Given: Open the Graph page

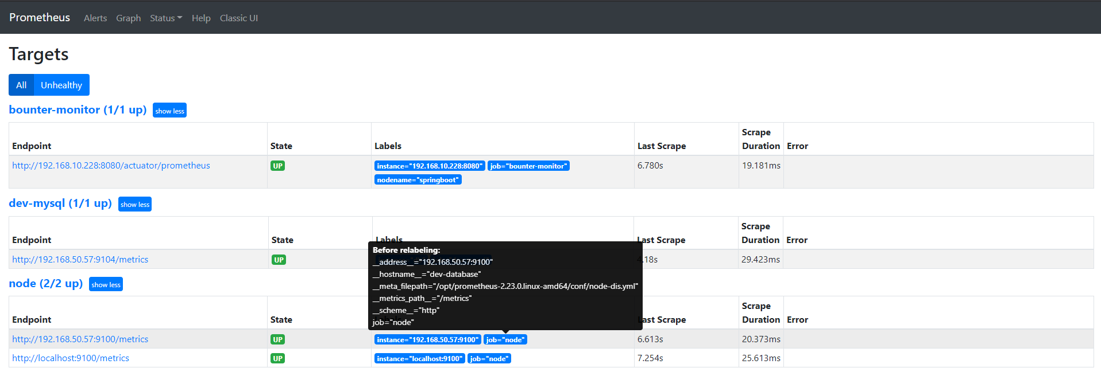Looking at the screenshot, I should tap(128, 18).
